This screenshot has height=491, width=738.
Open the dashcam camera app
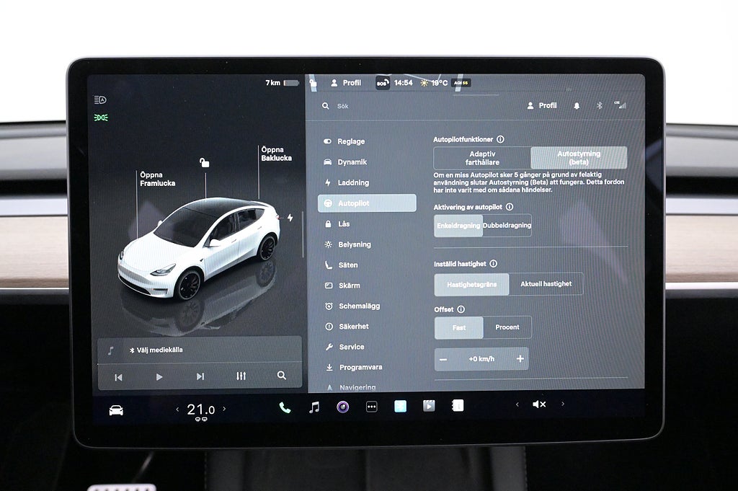(342, 407)
